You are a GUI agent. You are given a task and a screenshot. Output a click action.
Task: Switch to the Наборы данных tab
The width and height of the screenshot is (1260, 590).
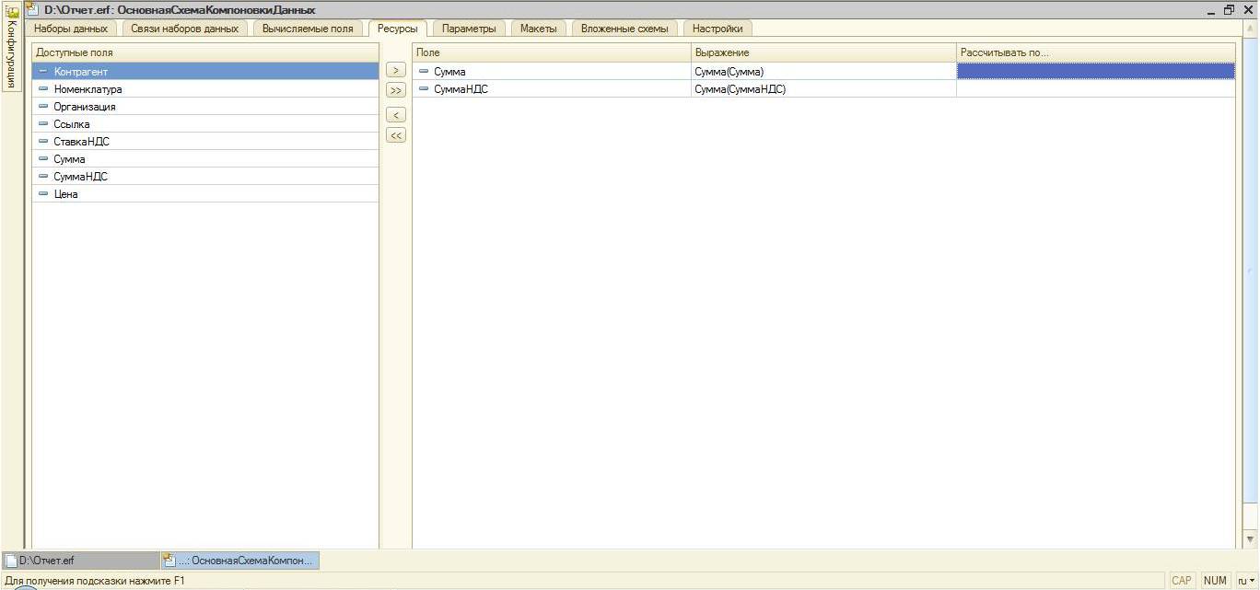(x=71, y=29)
